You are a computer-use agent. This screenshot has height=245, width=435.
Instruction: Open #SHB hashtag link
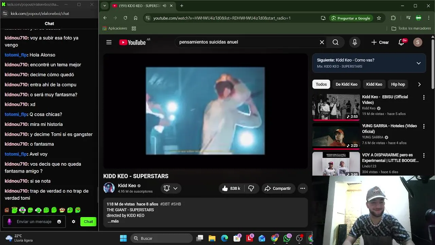[x=176, y=204]
